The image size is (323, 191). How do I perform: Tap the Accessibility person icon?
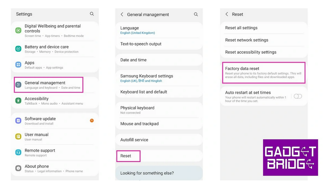tap(18, 101)
